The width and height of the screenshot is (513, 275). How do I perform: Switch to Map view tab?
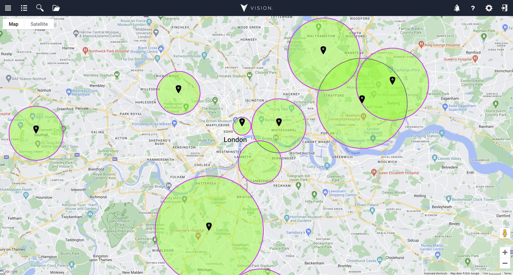click(x=14, y=24)
